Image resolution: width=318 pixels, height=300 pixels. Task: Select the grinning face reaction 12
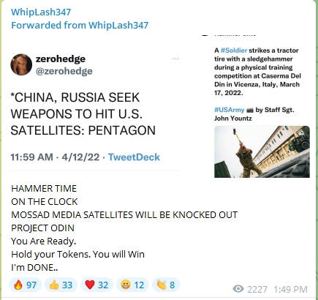tap(132, 285)
